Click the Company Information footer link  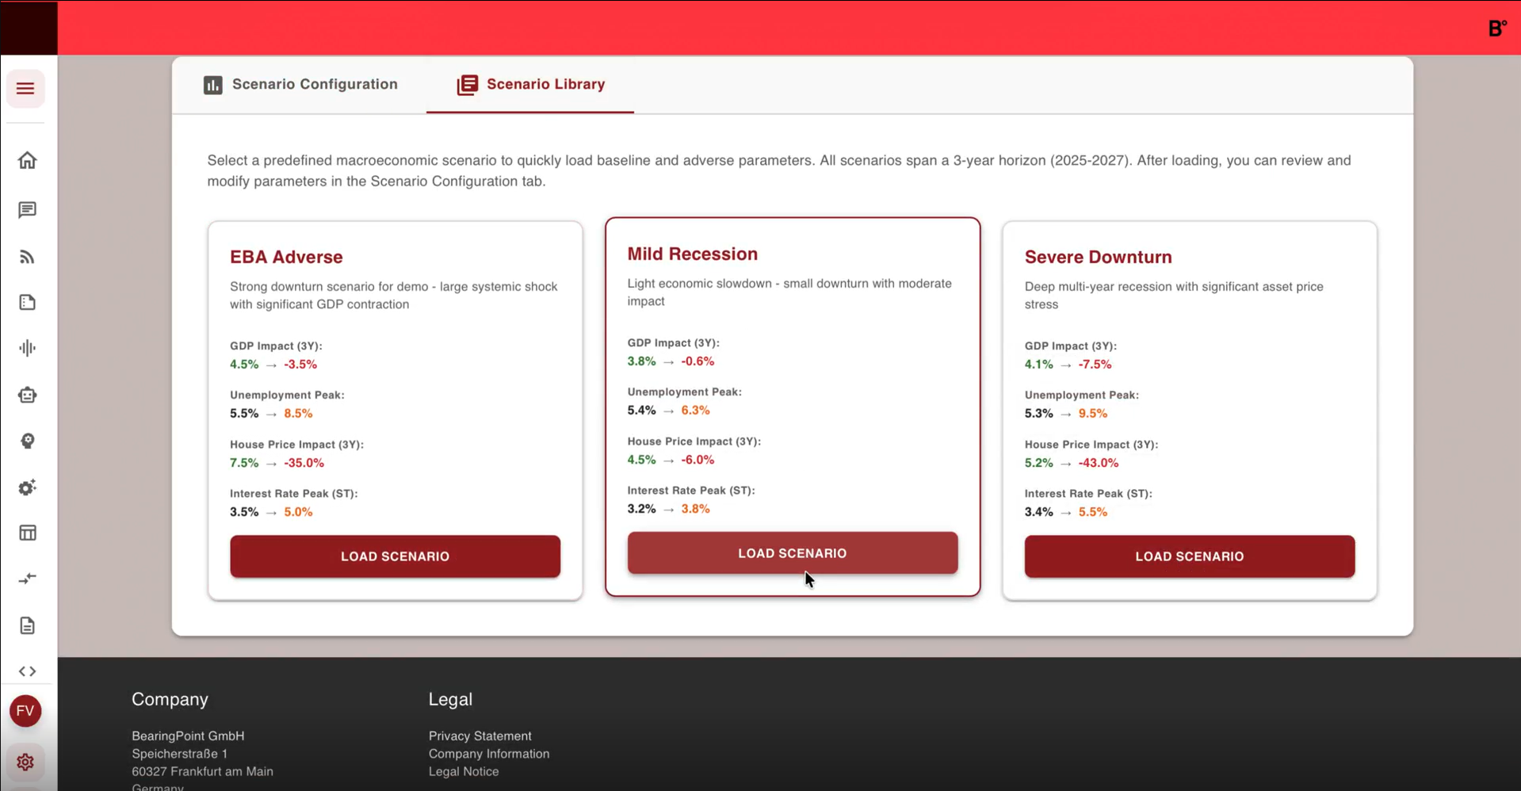point(488,754)
